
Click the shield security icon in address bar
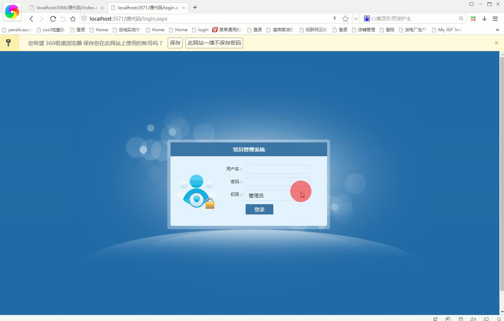point(84,18)
